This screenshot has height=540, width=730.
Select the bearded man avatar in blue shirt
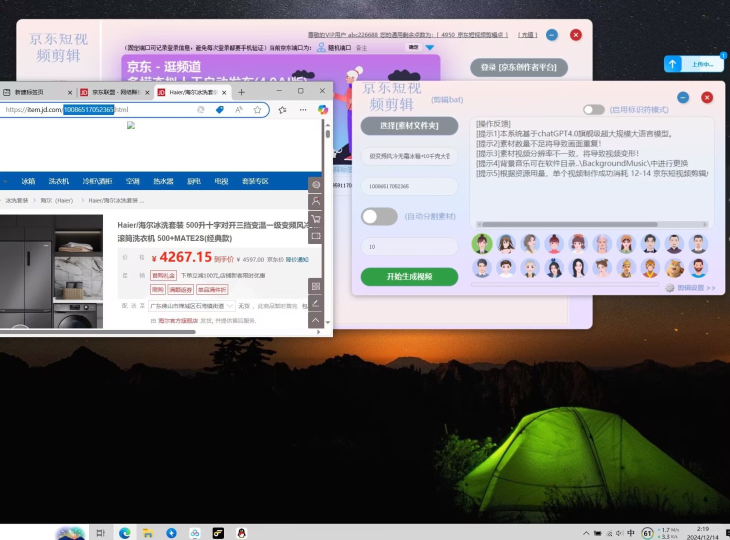tap(698, 268)
